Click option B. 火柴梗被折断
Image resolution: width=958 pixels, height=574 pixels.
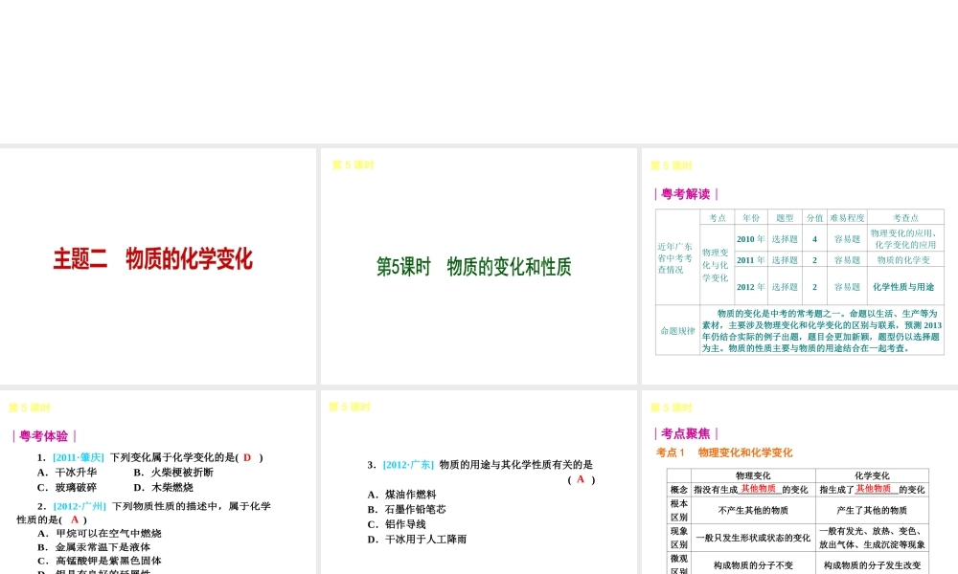tap(173, 473)
